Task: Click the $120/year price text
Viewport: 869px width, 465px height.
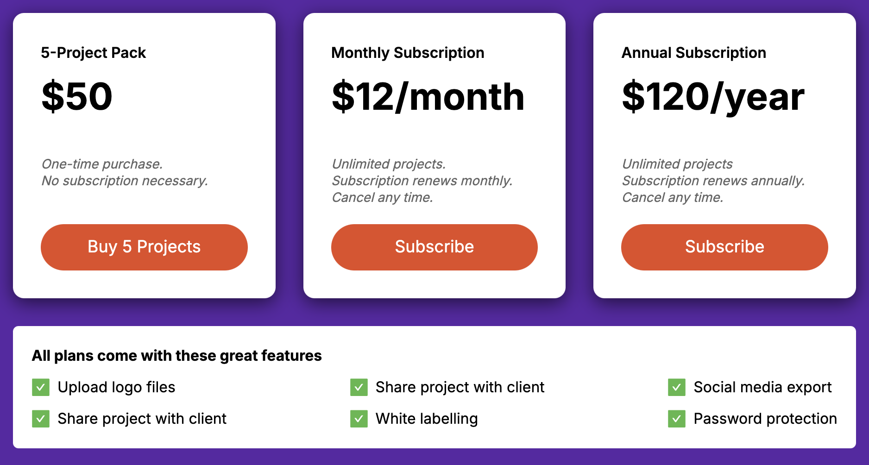Action: pyautogui.click(x=713, y=96)
